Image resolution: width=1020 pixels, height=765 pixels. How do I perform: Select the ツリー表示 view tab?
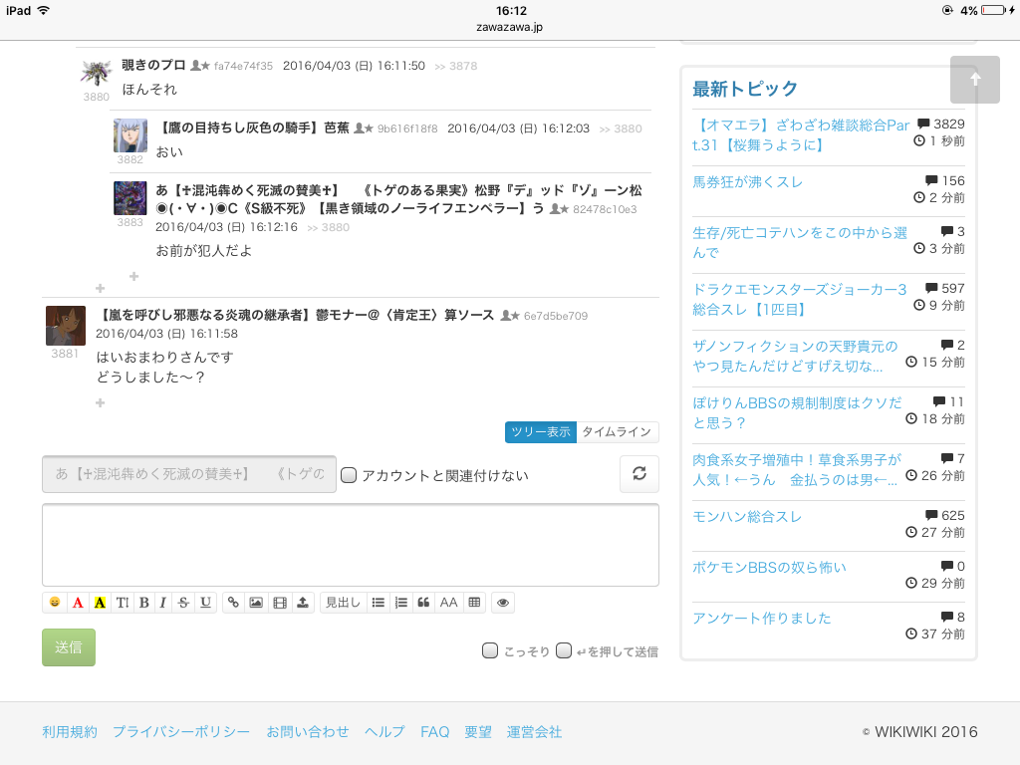point(541,431)
